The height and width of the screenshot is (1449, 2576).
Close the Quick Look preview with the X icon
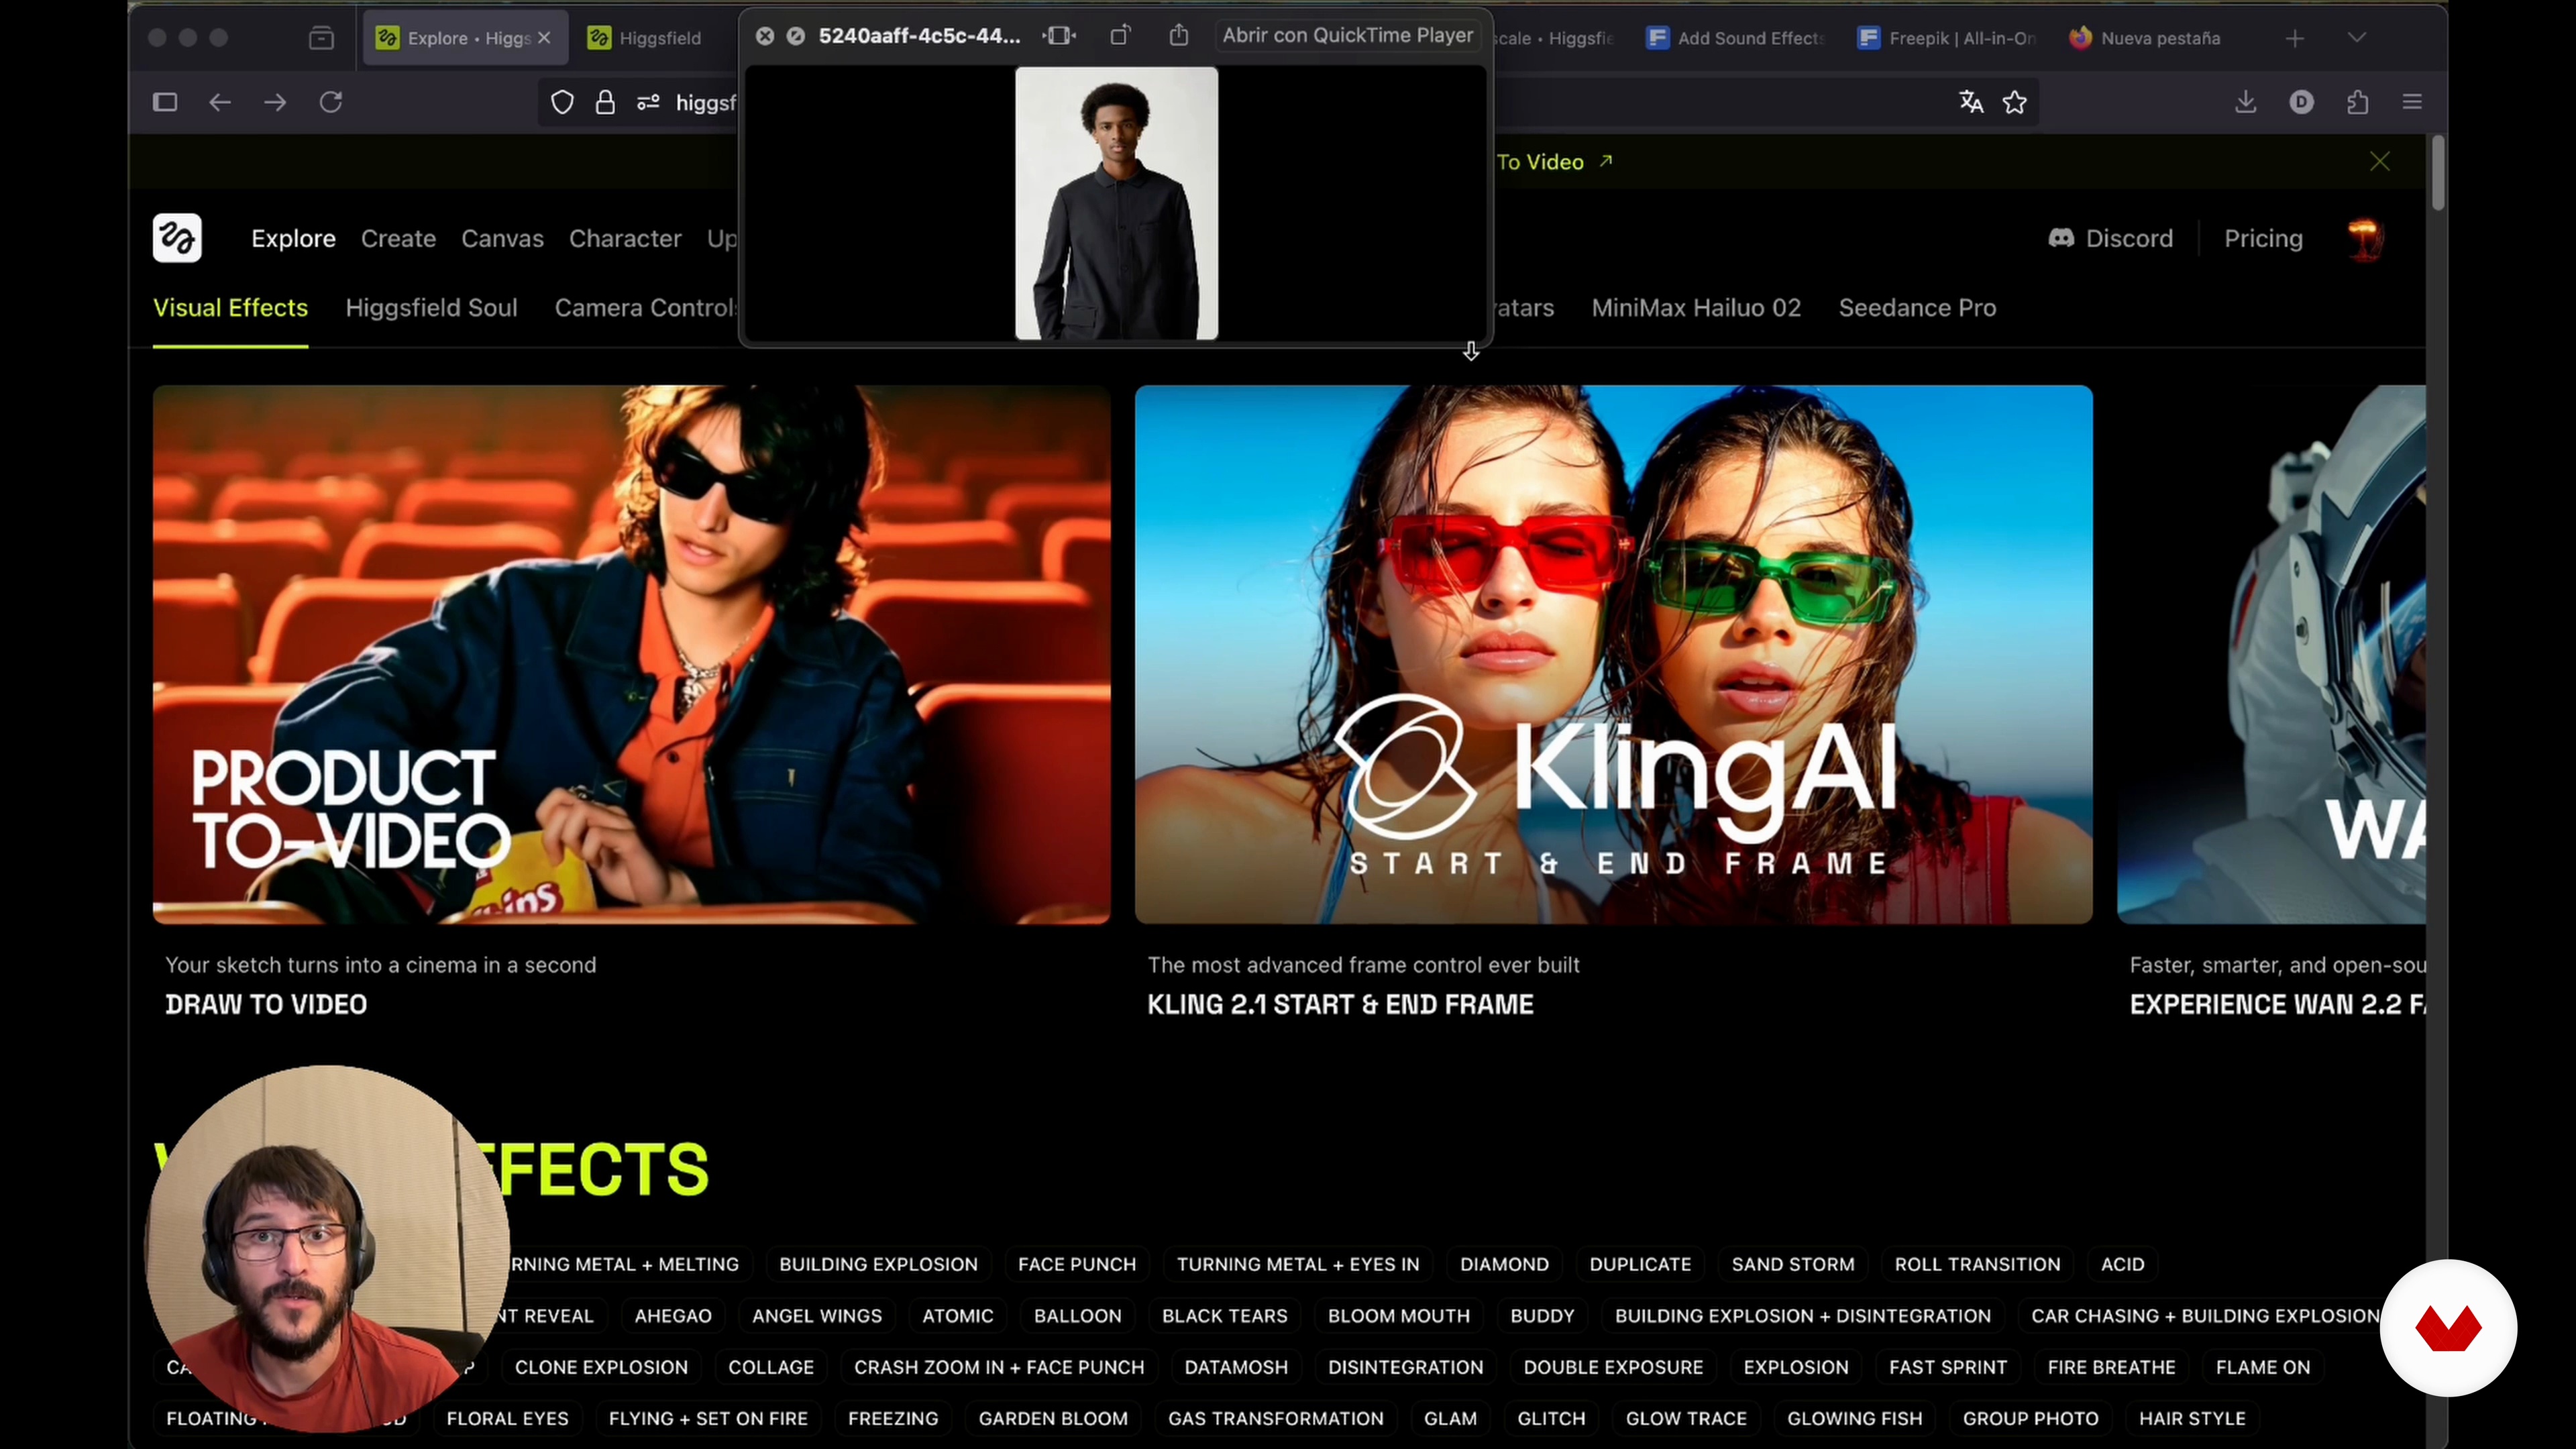pyautogui.click(x=765, y=36)
